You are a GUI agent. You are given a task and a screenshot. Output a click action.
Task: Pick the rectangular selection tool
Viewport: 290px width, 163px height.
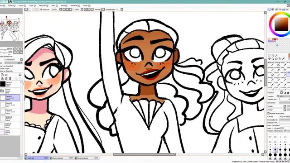pos(270,55)
